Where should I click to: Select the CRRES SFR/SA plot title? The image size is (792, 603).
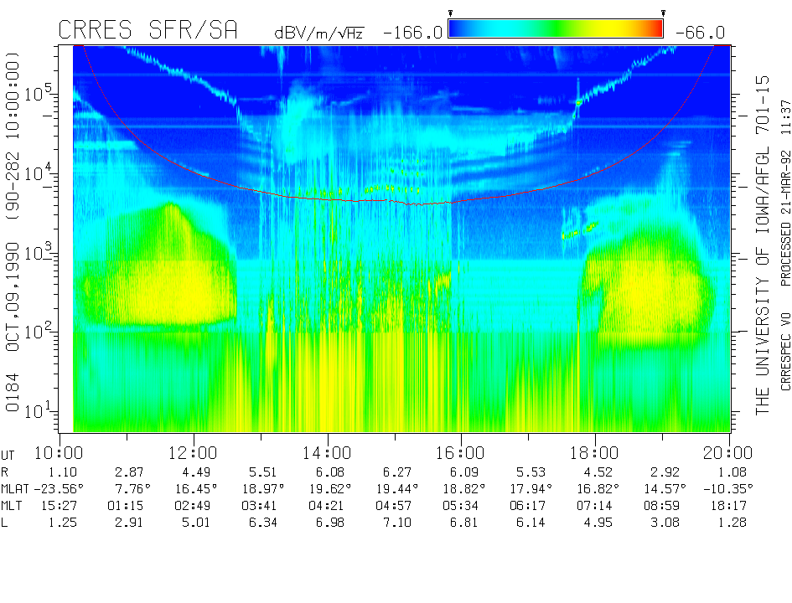pyautogui.click(x=148, y=31)
